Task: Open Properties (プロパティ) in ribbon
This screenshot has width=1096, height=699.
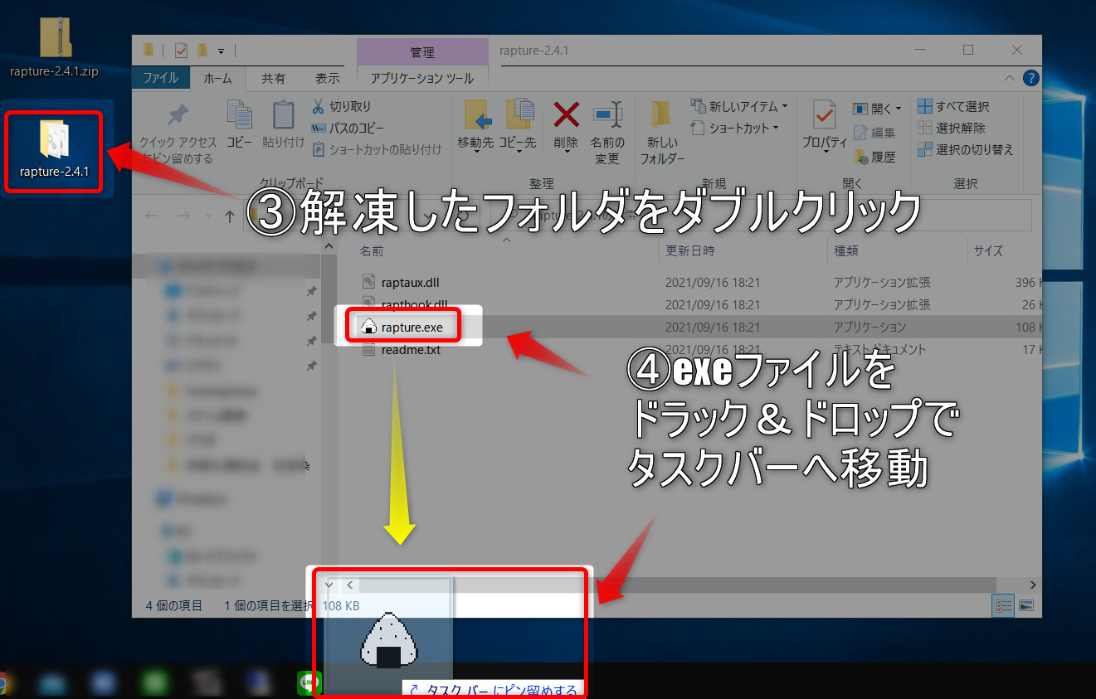Action: tap(824, 126)
